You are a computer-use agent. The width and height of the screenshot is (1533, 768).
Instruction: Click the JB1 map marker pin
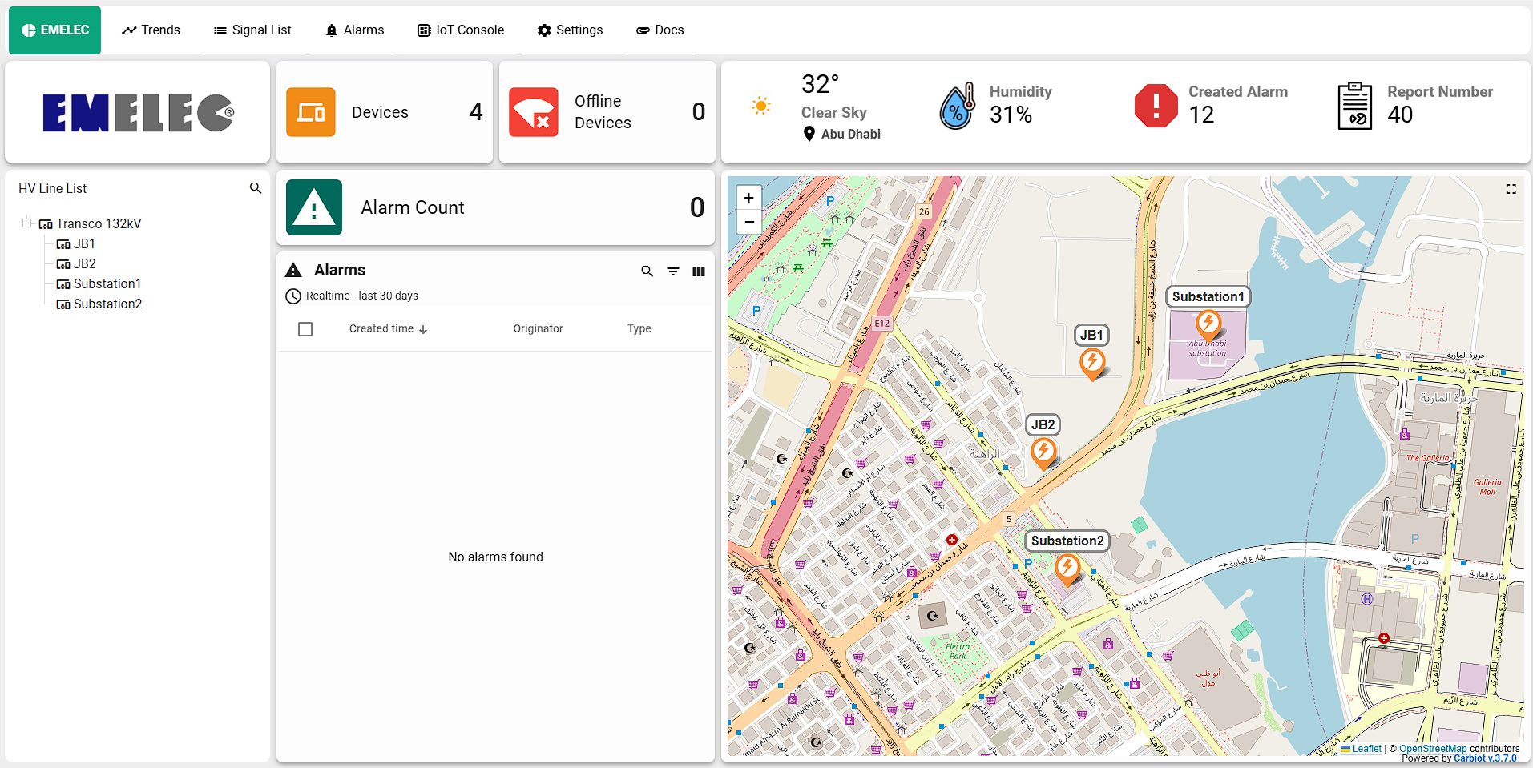(1092, 363)
